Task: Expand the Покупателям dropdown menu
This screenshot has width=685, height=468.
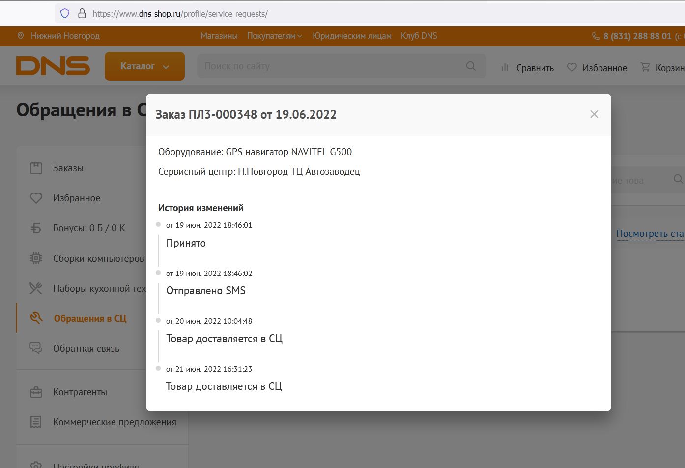Action: (274, 36)
